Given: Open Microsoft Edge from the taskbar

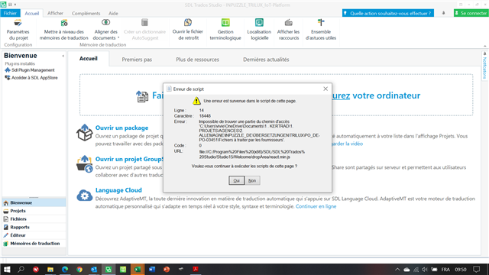Looking at the screenshot, I should pos(65,269).
